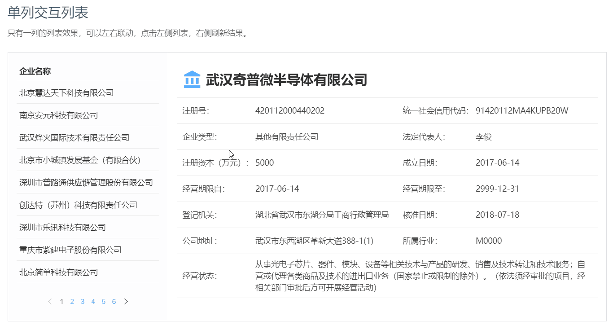The width and height of the screenshot is (613, 325).
Task: Click the next page arrow
Action: 126,301
